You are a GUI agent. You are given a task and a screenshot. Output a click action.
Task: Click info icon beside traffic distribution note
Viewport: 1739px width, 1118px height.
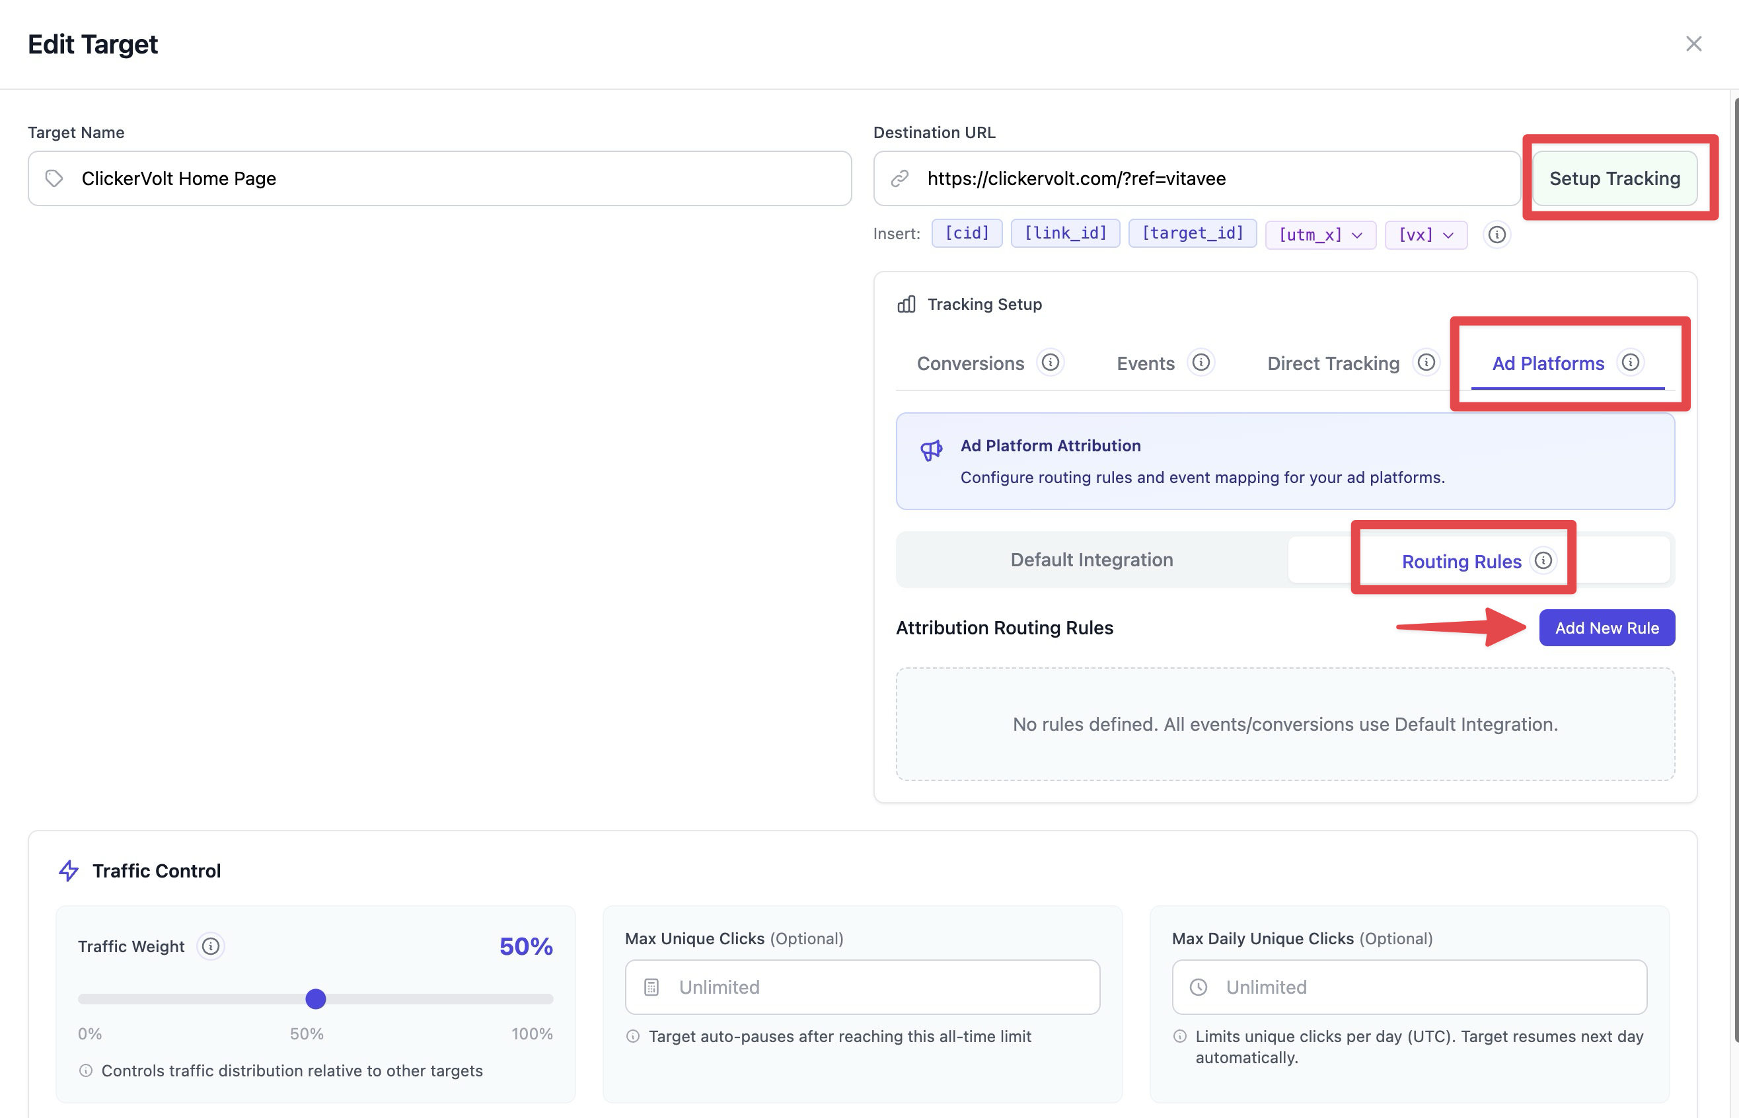[86, 1071]
